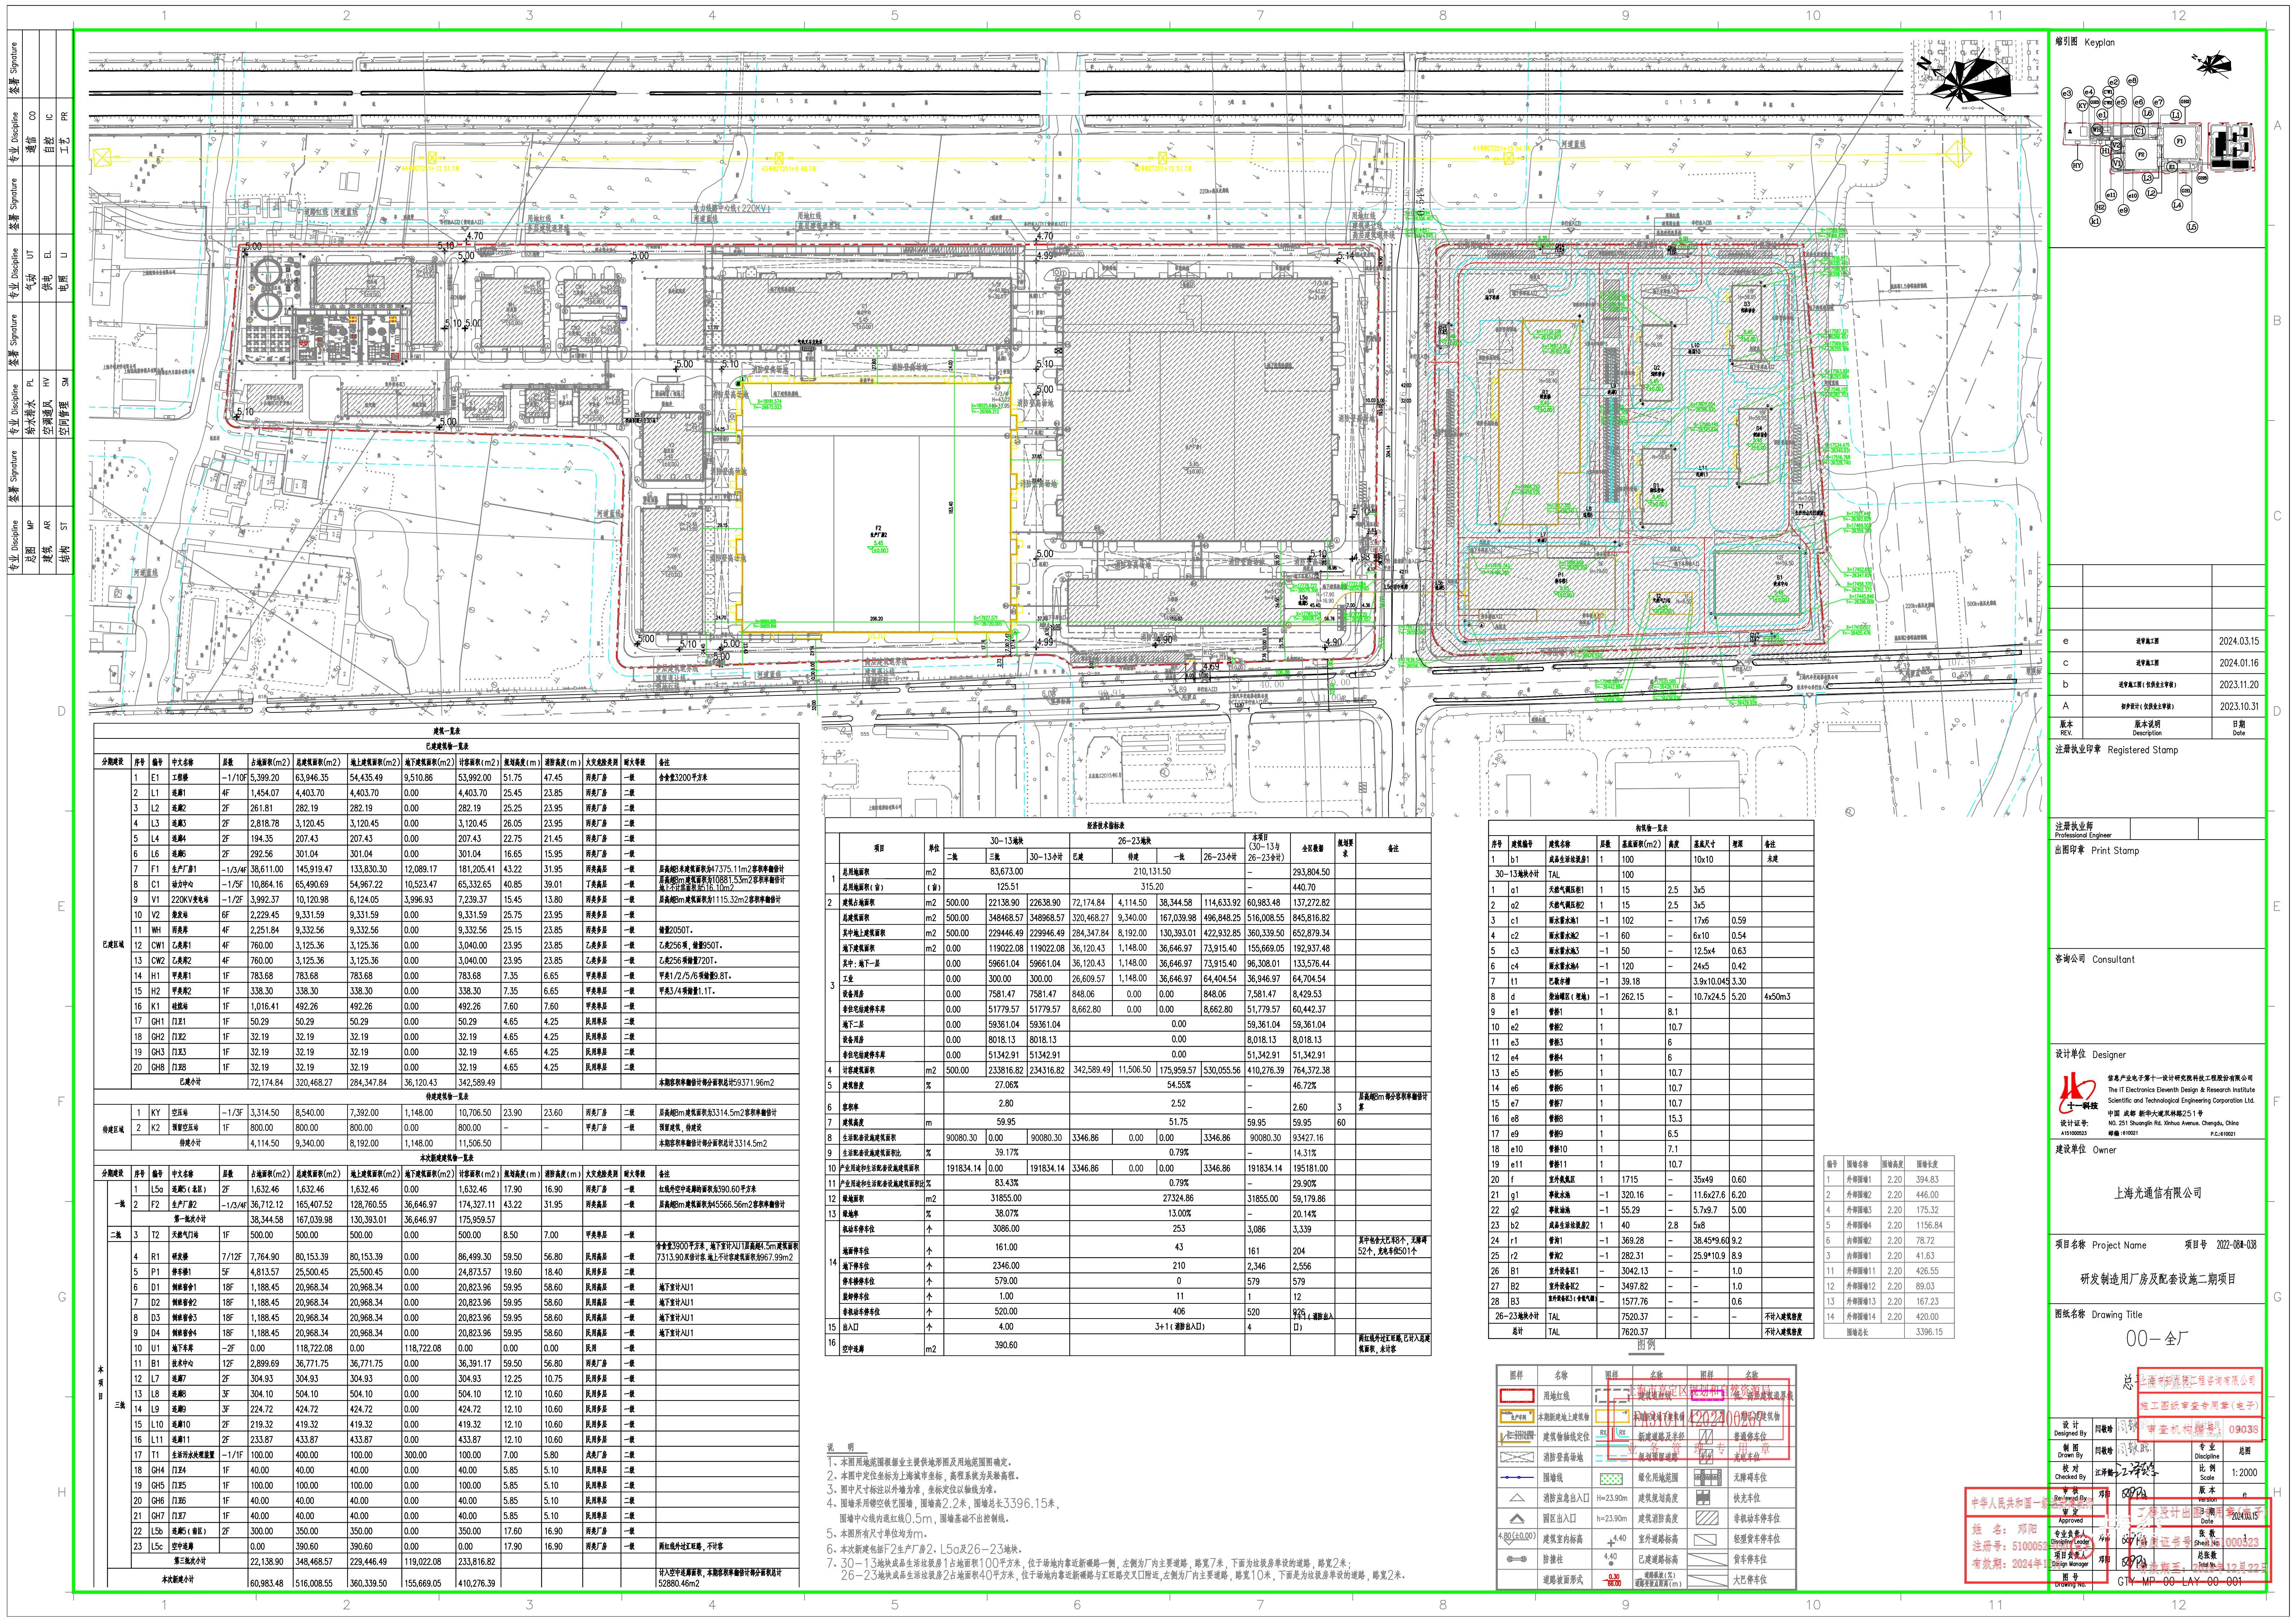
Task: Click the F2 circle marker in Keyplan
Action: click(x=2141, y=154)
